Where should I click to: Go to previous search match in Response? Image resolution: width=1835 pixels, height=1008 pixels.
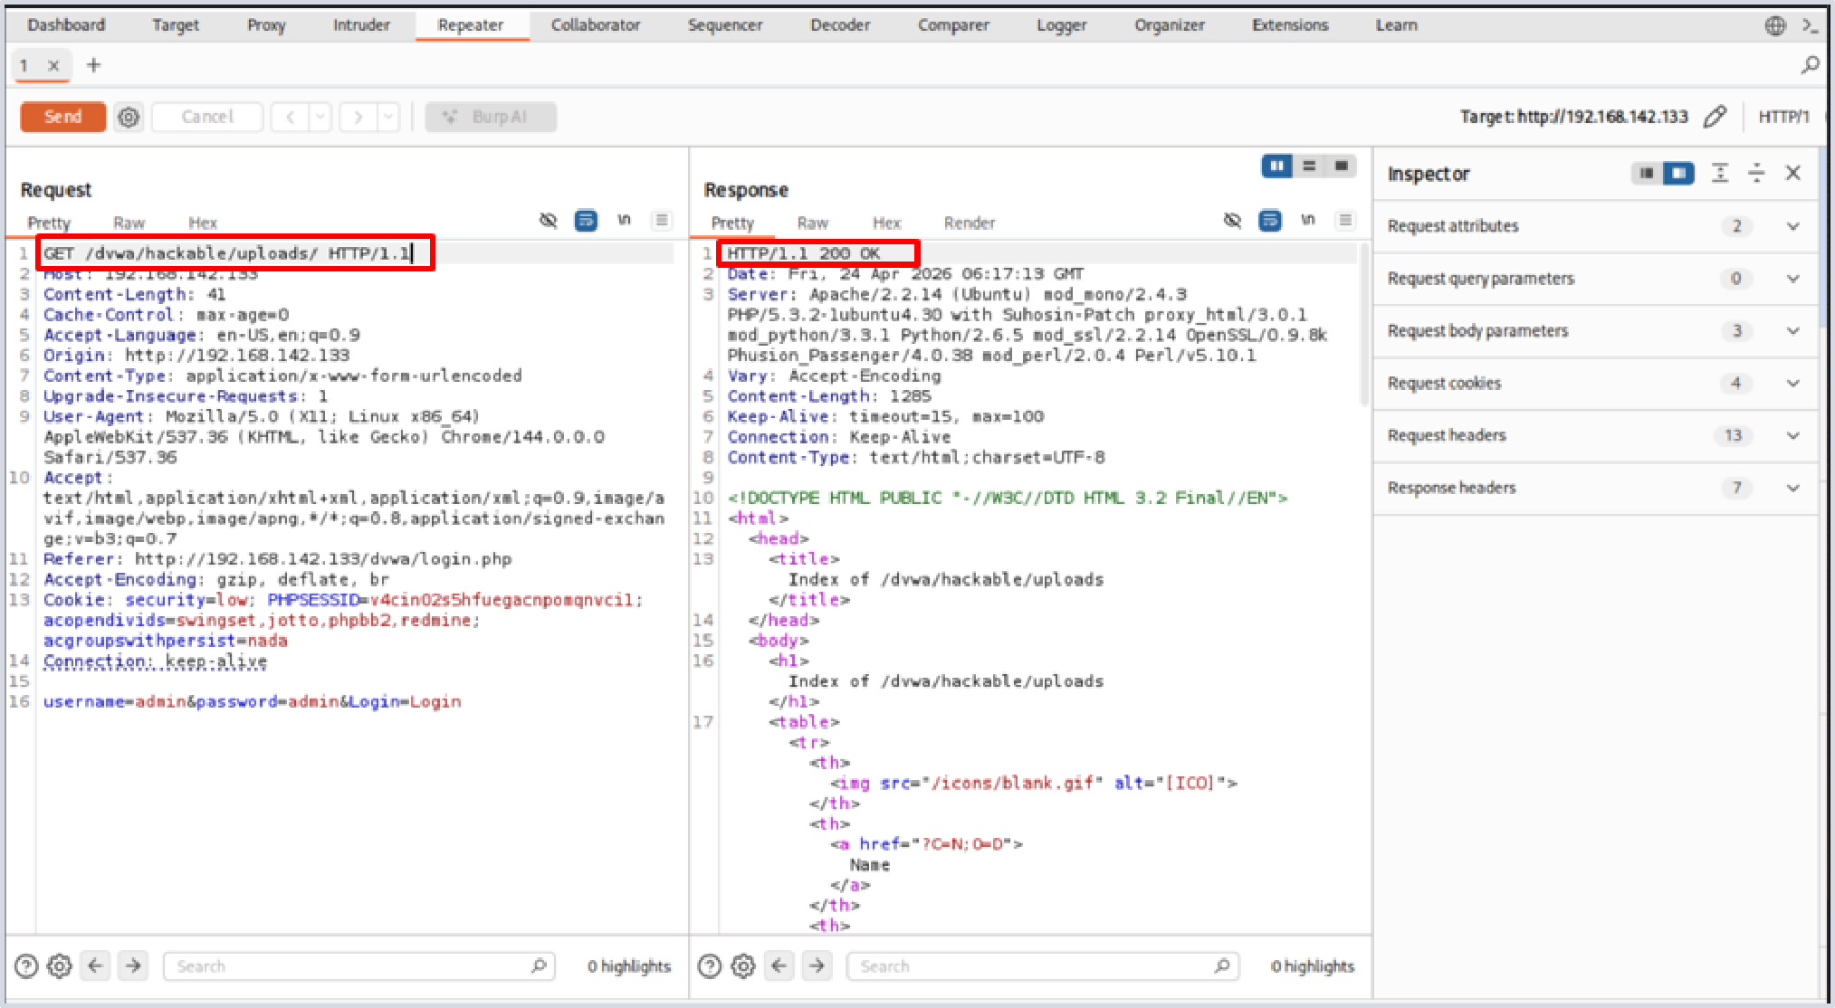click(x=779, y=966)
